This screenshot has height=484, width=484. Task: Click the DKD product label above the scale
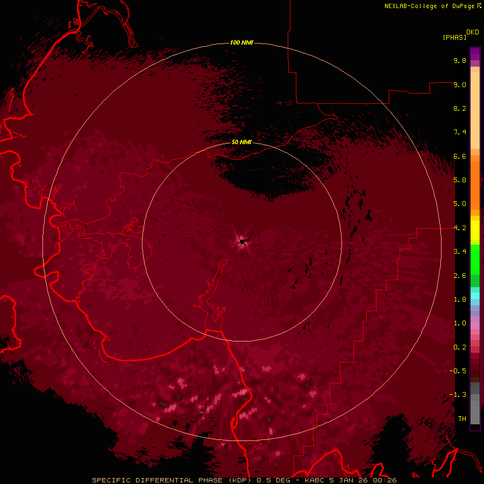pos(473,32)
